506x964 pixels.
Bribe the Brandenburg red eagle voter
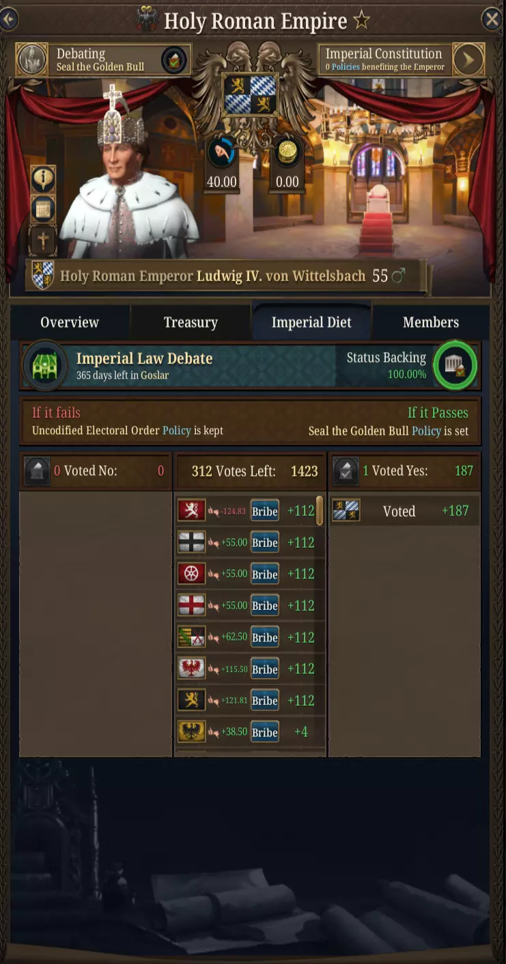coord(264,669)
